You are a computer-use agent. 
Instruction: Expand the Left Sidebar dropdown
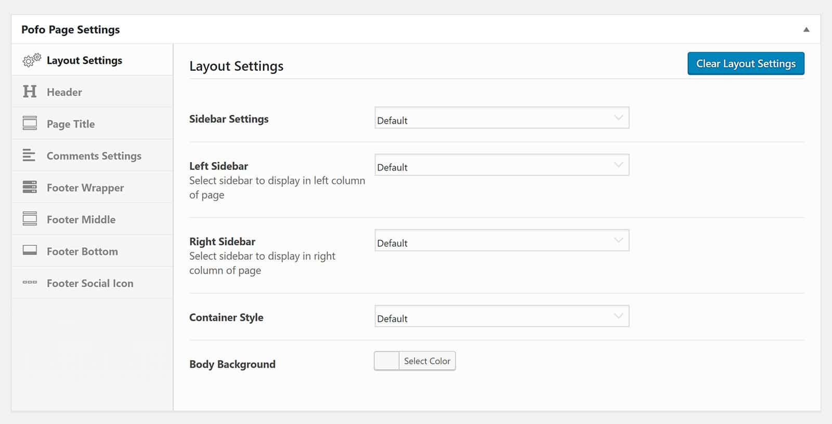(502, 165)
